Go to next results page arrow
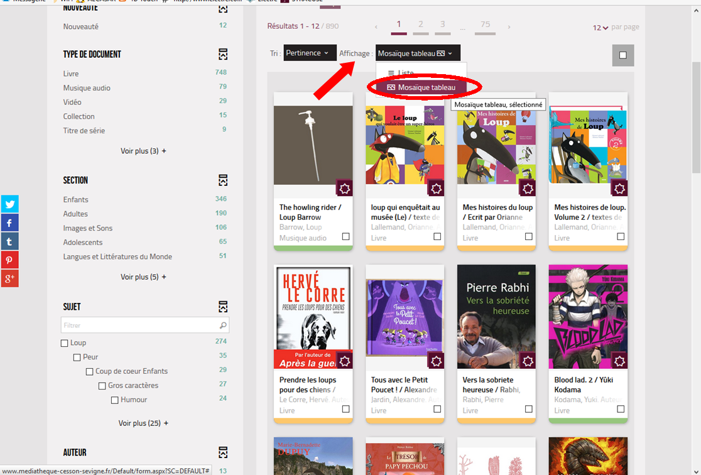 [509, 27]
